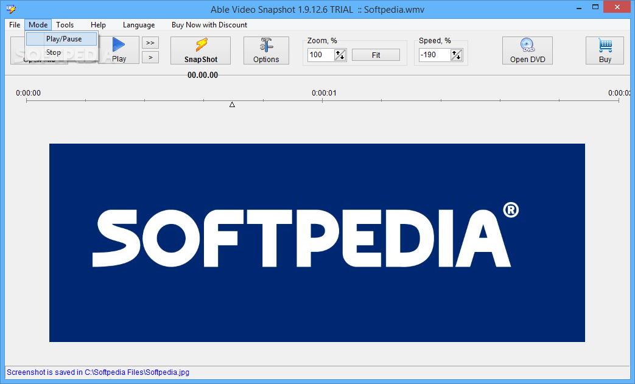
Task: Choose Play/Pause from Mode menu
Action: coord(61,39)
